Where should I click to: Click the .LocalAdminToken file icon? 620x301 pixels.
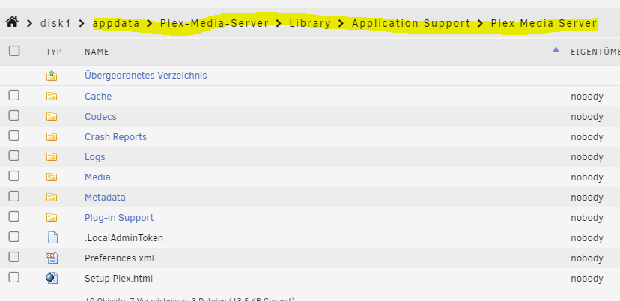[52, 237]
